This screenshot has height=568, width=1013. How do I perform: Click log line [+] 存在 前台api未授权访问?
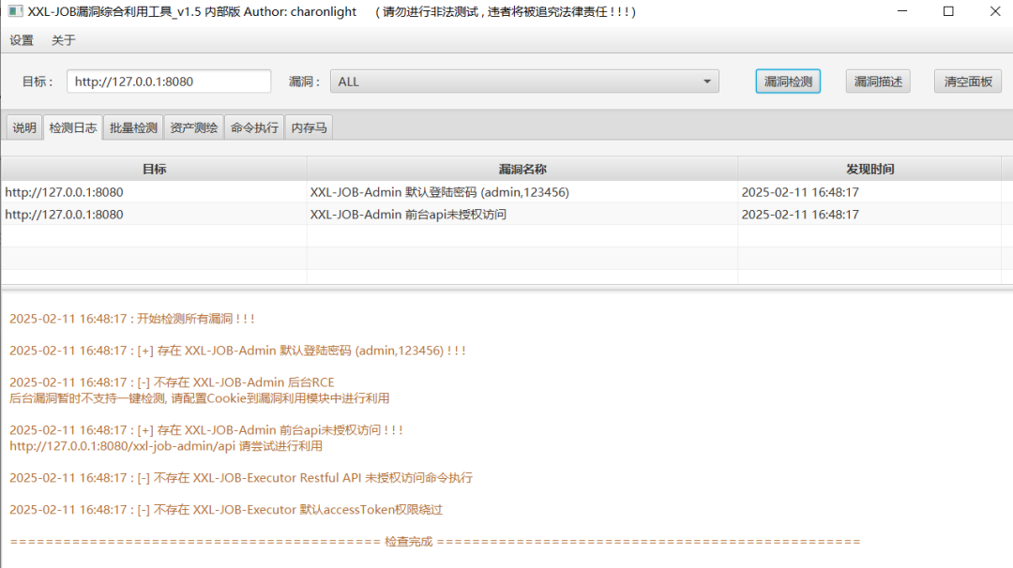(x=206, y=430)
